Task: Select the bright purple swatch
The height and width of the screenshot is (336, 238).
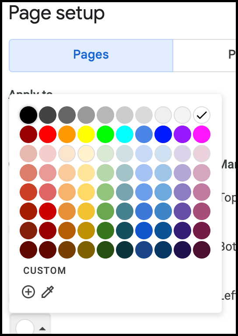Action: [x=182, y=134]
